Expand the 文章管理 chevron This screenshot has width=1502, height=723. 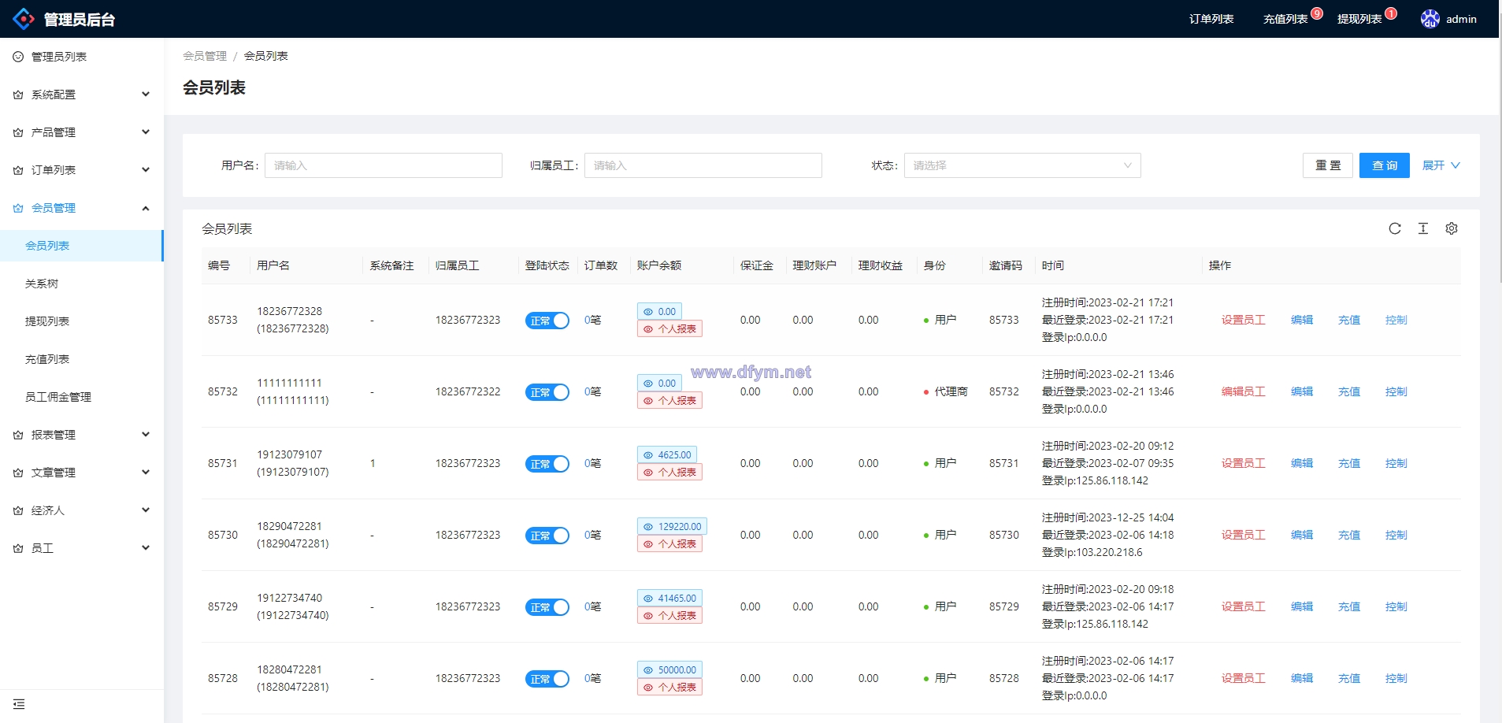[x=146, y=473]
